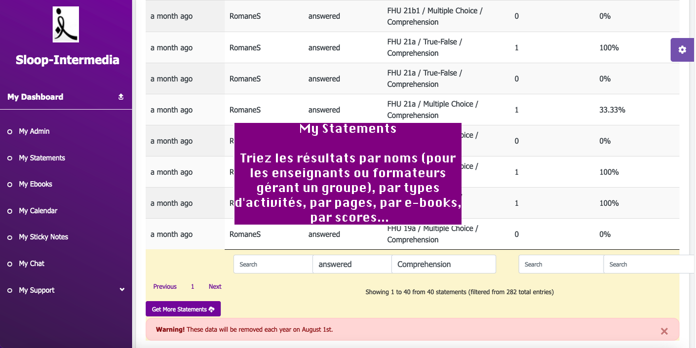Focus the filter field containing 'answered'
This screenshot has width=696, height=348.
tap(352, 264)
